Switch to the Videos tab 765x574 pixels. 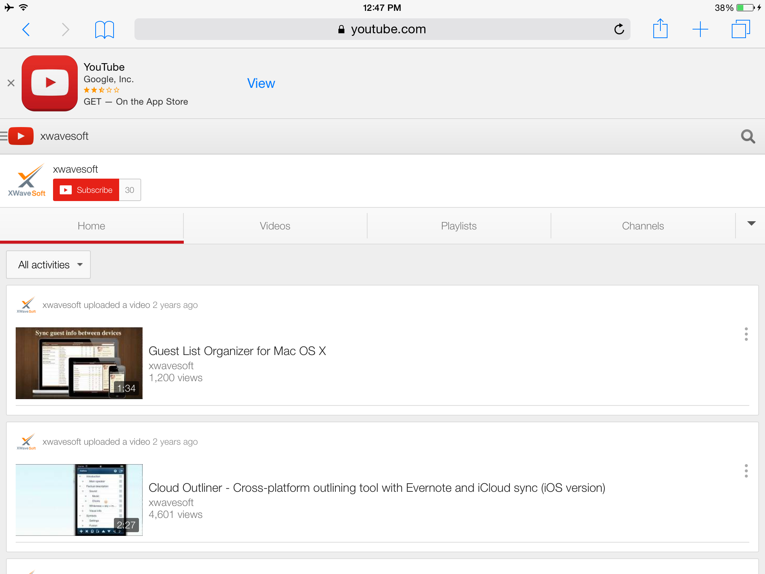[275, 226]
